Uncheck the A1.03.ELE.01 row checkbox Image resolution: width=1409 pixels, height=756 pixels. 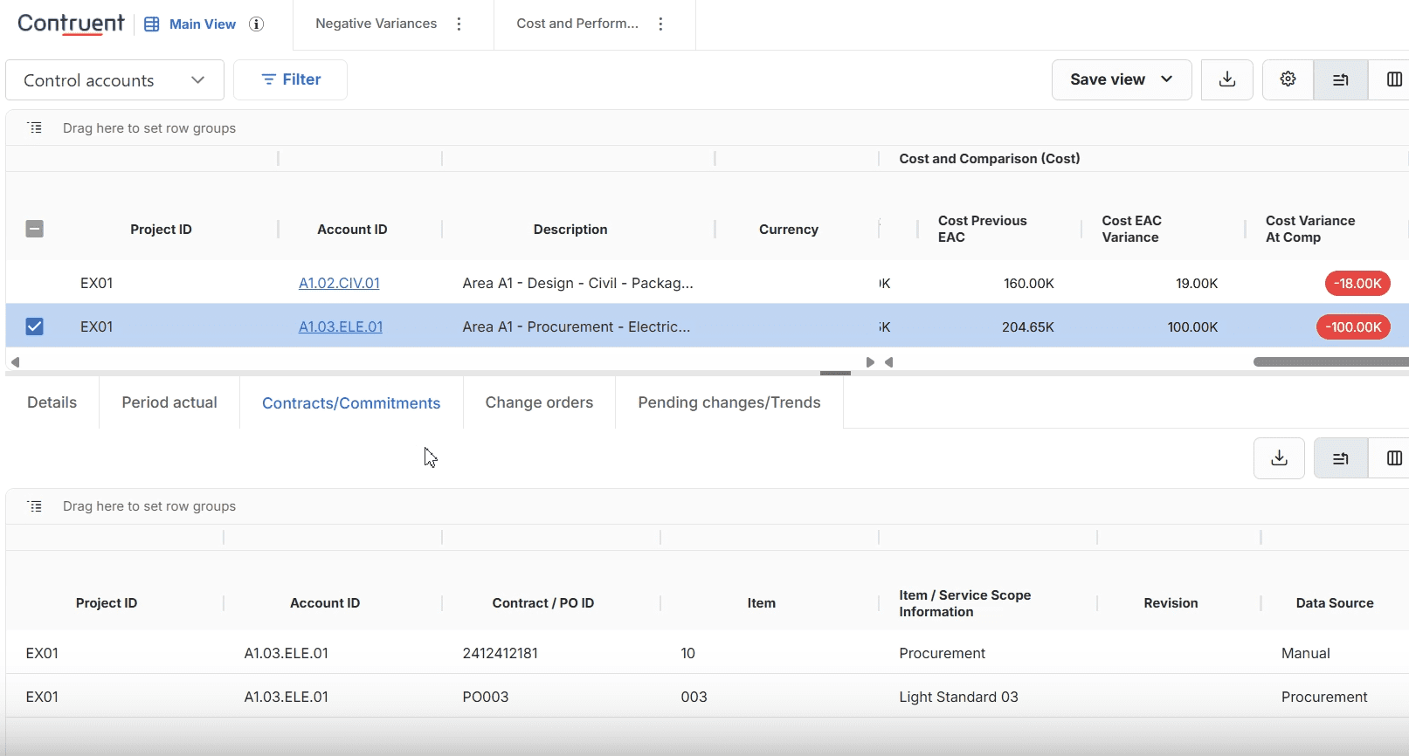click(35, 326)
